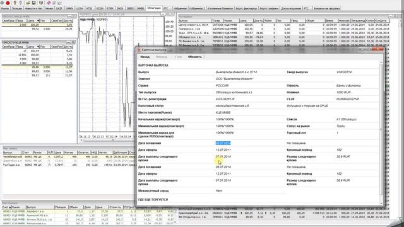Open the Позиции tab
This screenshot has width=404, height=227.
[17, 8]
